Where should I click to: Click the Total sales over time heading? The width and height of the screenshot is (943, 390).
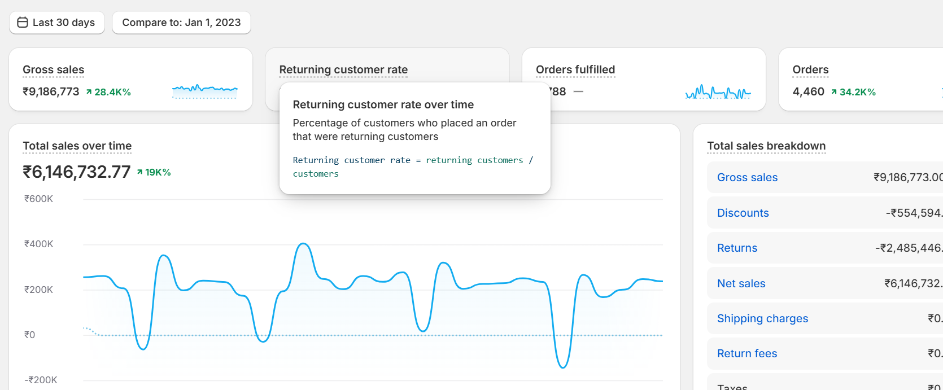tap(77, 146)
